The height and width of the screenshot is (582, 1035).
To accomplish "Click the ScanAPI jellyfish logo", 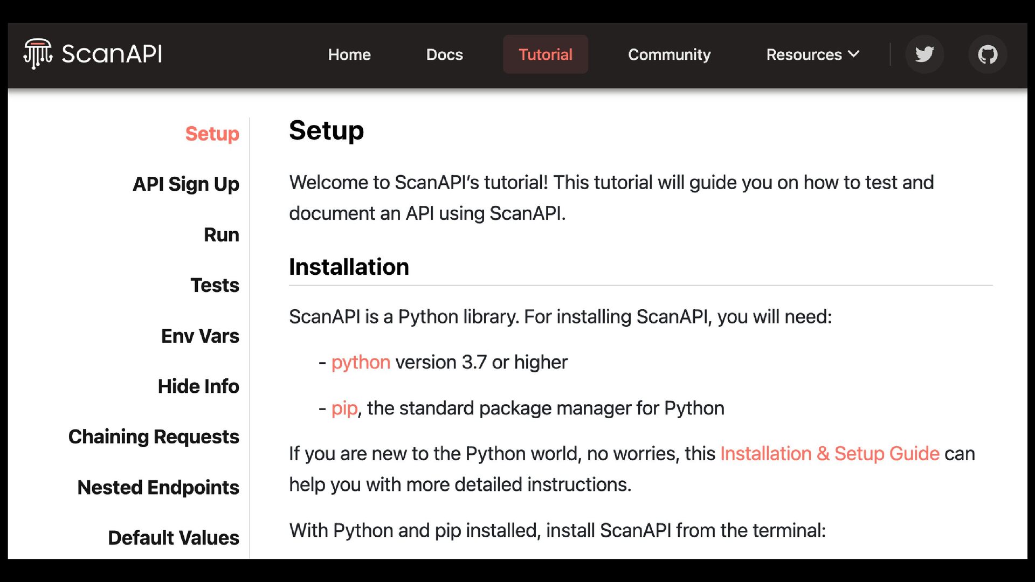I will [x=38, y=53].
